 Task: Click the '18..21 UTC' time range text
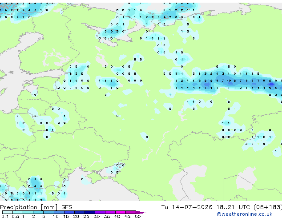tap(233, 207)
